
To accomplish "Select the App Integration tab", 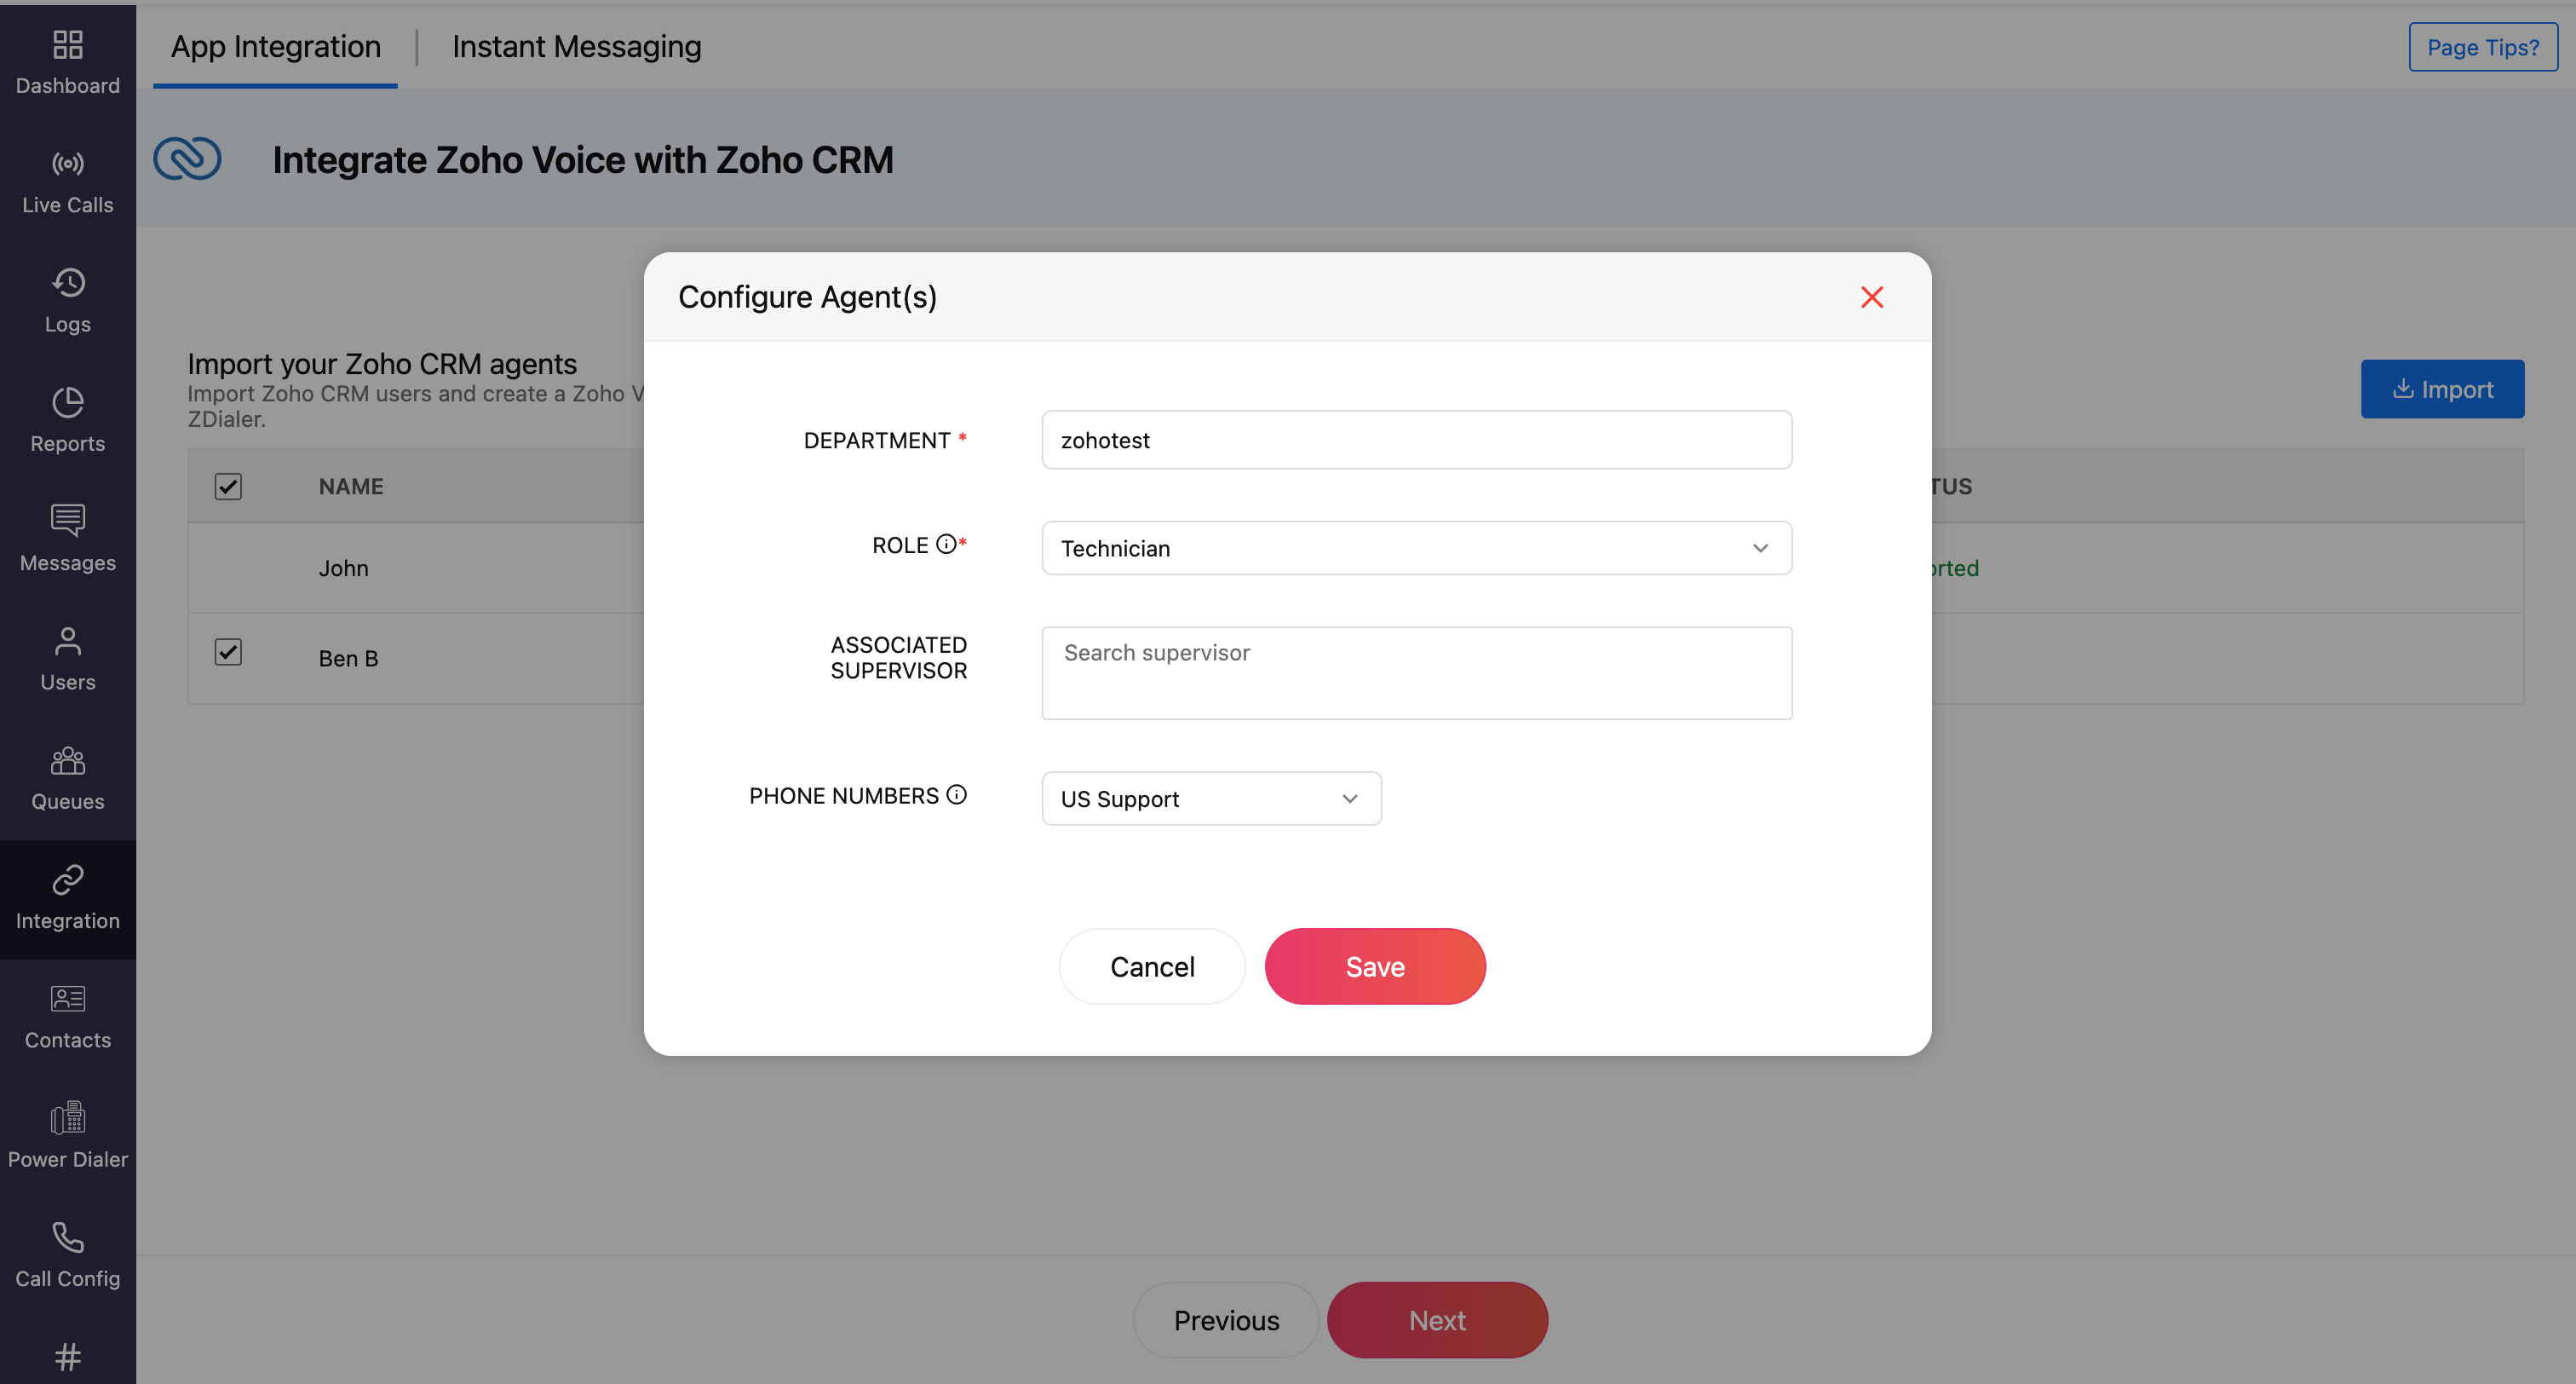I will coord(275,47).
